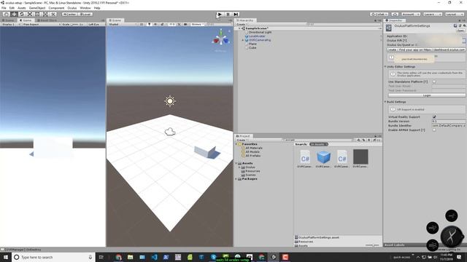
Task: Toggle pivot mode Center button
Action: (70, 15)
